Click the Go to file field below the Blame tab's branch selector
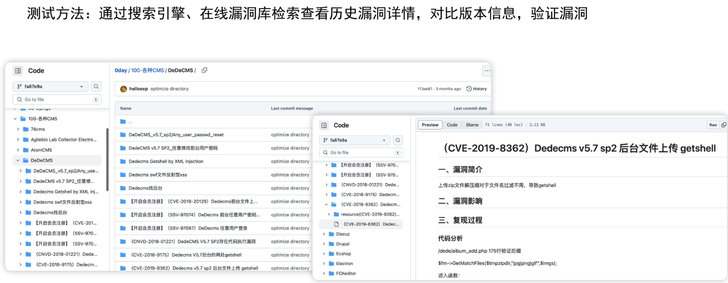This screenshot has height=283, width=728. pyautogui.click(x=360, y=153)
